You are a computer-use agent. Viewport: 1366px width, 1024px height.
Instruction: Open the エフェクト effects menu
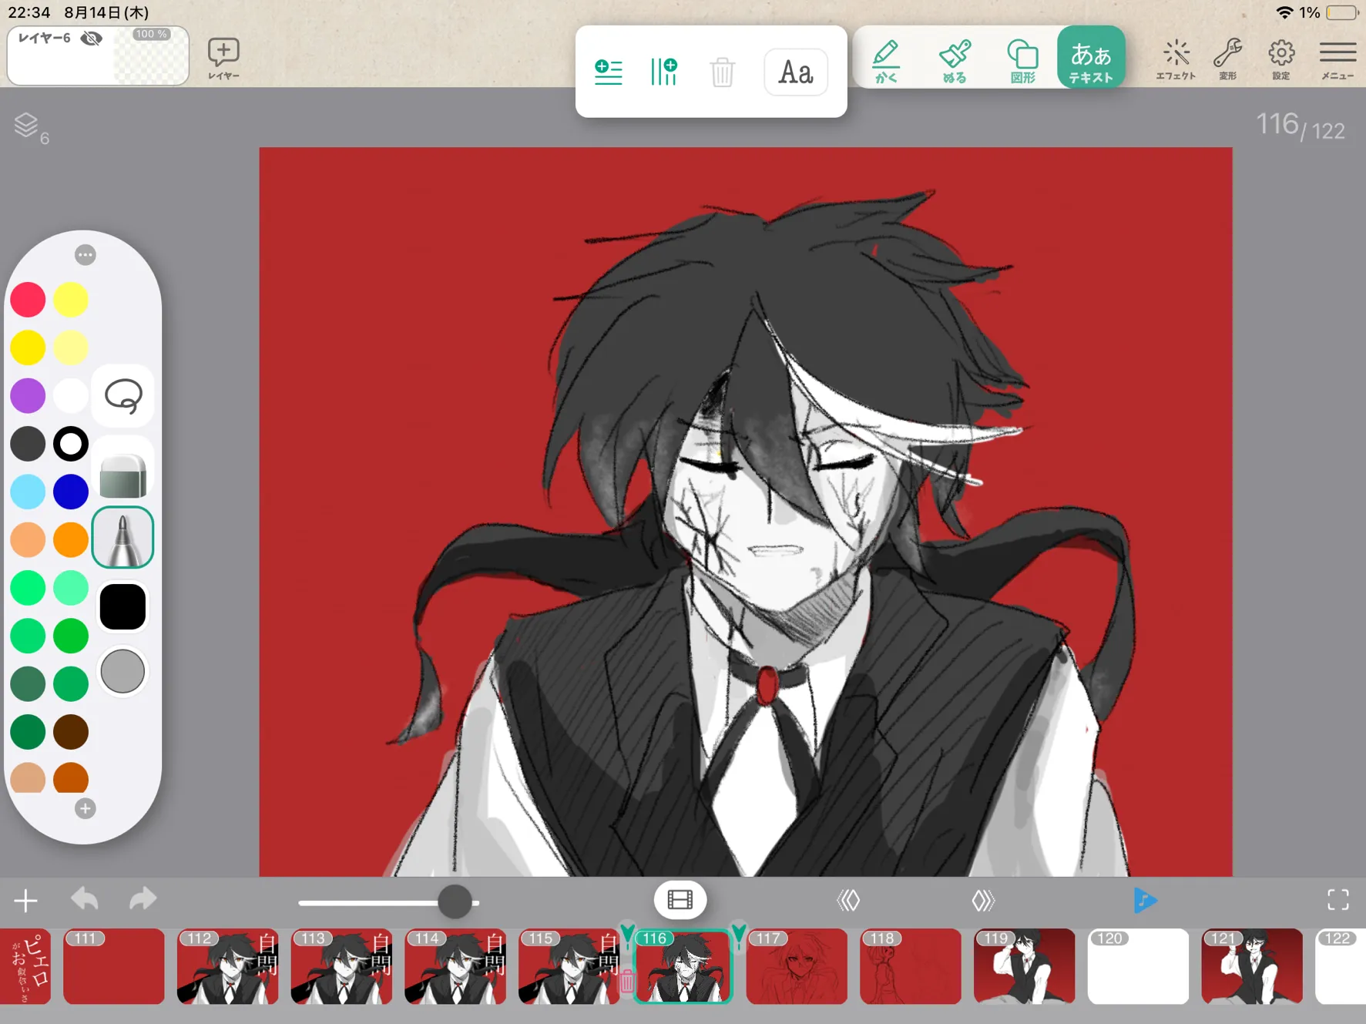1176,59
